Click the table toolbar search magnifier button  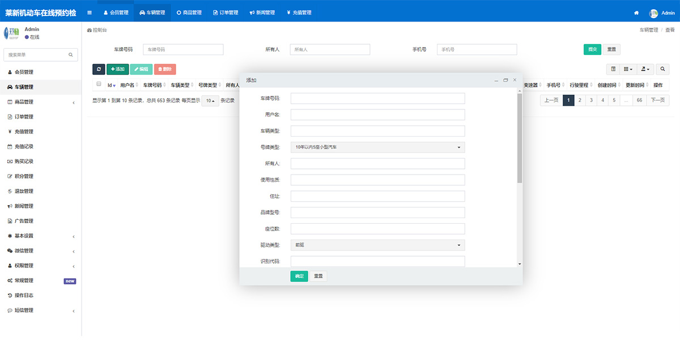point(662,69)
